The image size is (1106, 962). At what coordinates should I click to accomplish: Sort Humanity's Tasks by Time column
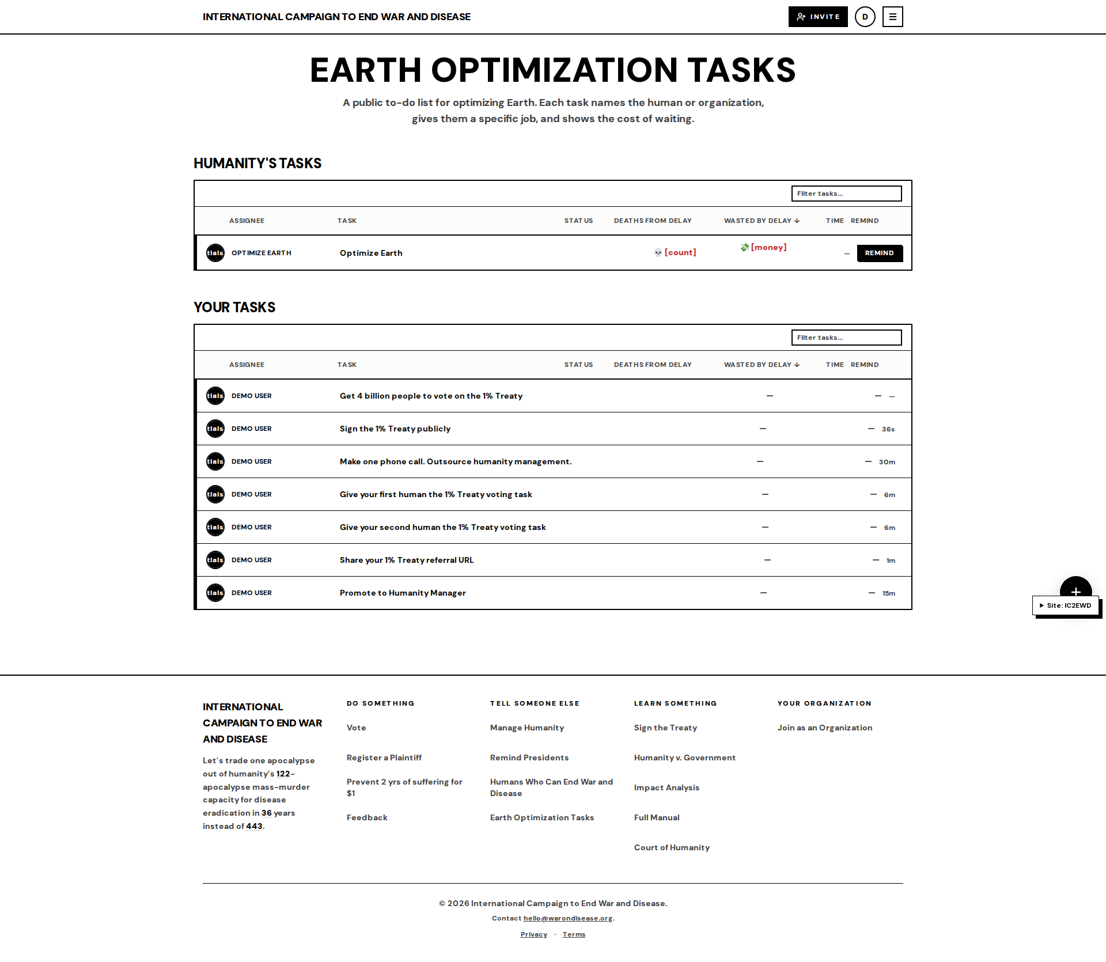pyautogui.click(x=835, y=221)
